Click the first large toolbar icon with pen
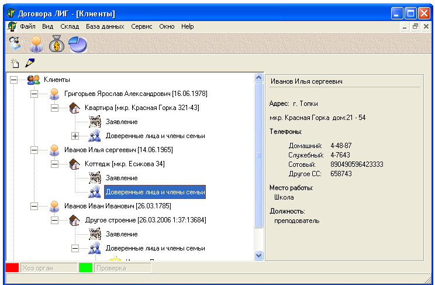This screenshot has height=285, width=435. (x=15, y=44)
